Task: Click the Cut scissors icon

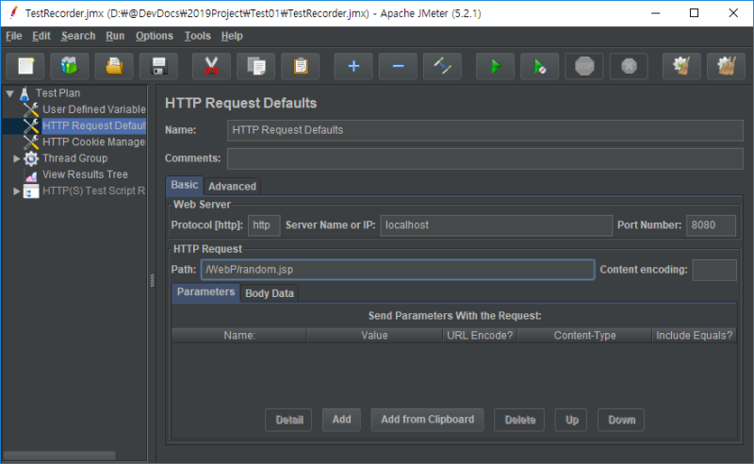Action: [x=211, y=66]
